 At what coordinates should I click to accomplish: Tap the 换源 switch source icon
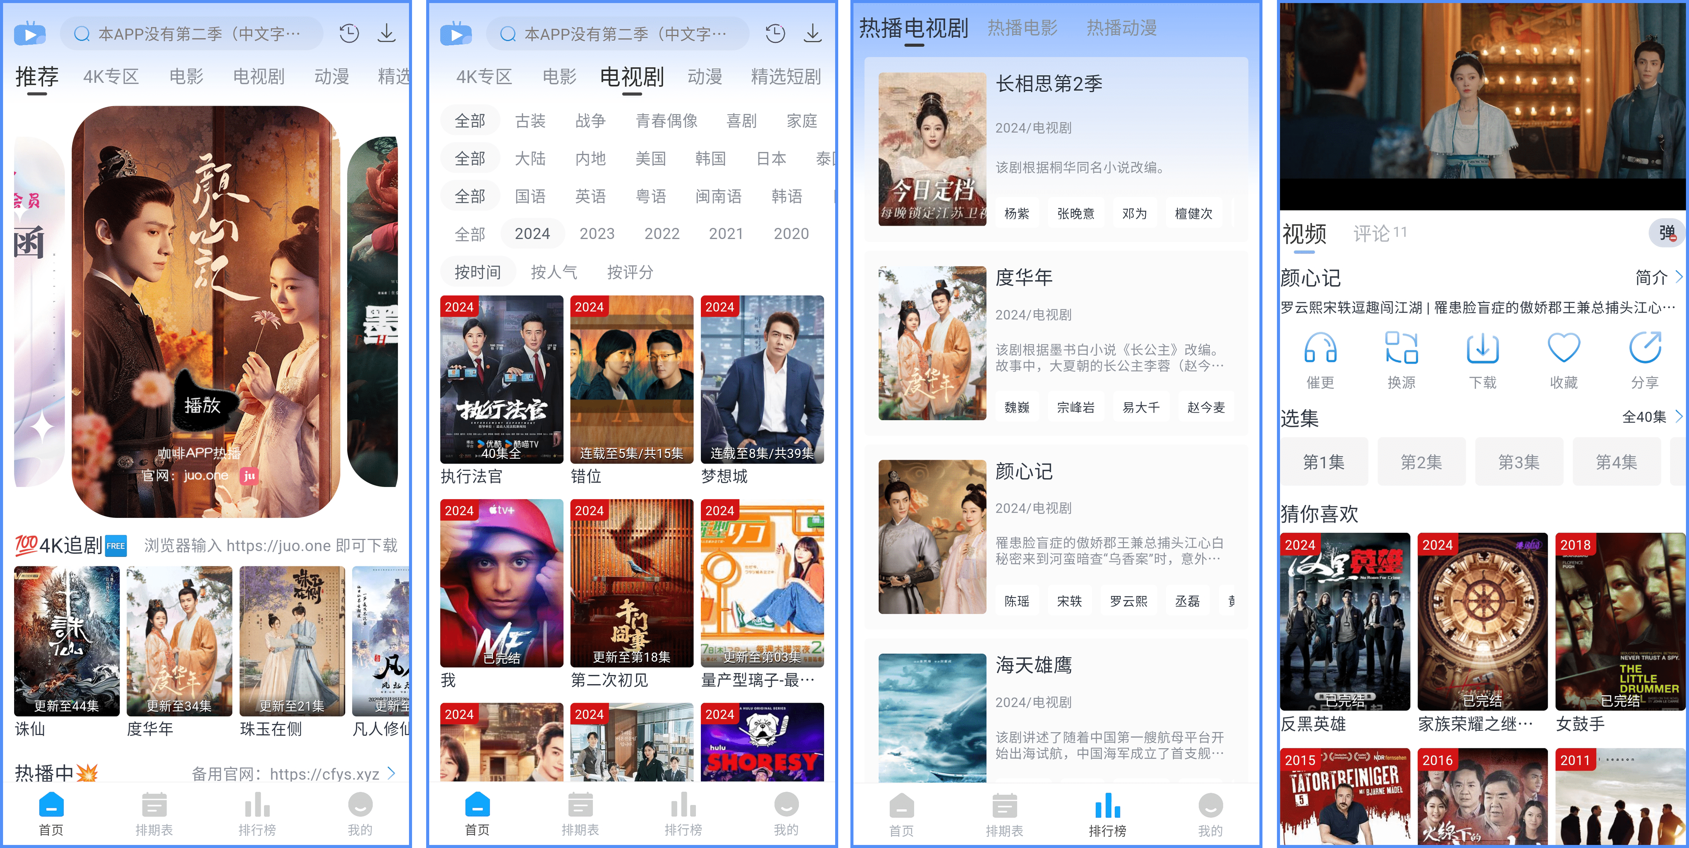1401,348
